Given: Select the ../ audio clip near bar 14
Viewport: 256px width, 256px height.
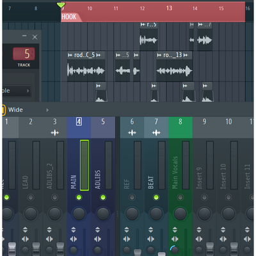Looking at the screenshot, I should pyautogui.click(x=205, y=36).
